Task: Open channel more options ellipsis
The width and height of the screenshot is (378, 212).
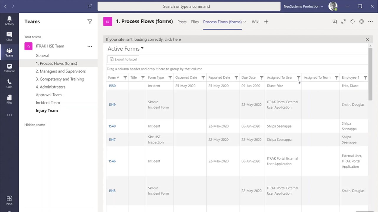Action: coord(370,21)
